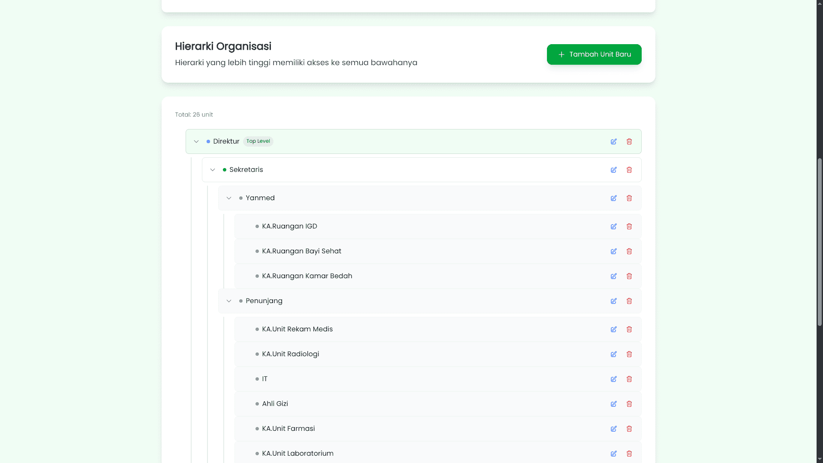
Task: Collapse the Penunjang branch
Action: pos(229,301)
